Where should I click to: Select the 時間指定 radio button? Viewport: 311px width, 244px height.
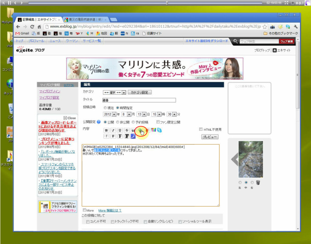coord(118,108)
